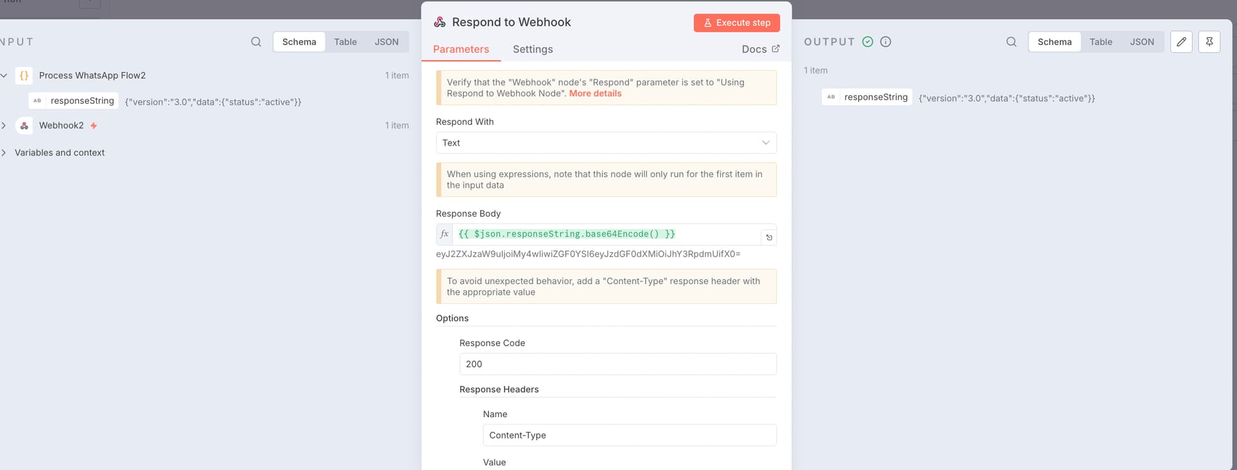Click the output responseString type icon
This screenshot has height=470, width=1237.
point(831,97)
